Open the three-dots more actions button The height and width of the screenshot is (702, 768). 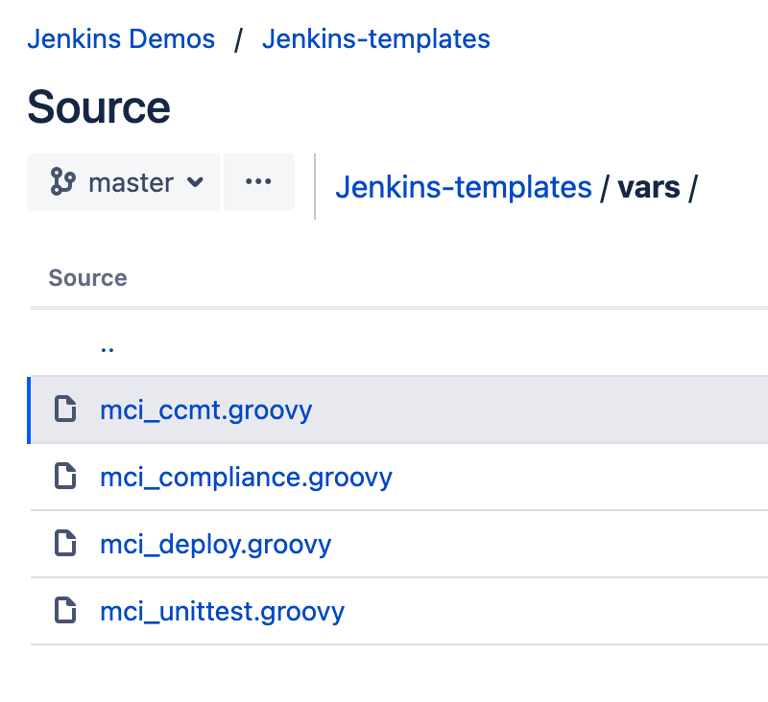click(x=258, y=182)
